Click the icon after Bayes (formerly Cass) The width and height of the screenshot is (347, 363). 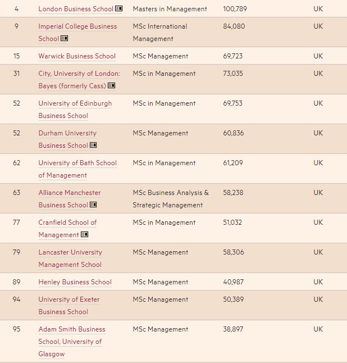click(x=112, y=86)
